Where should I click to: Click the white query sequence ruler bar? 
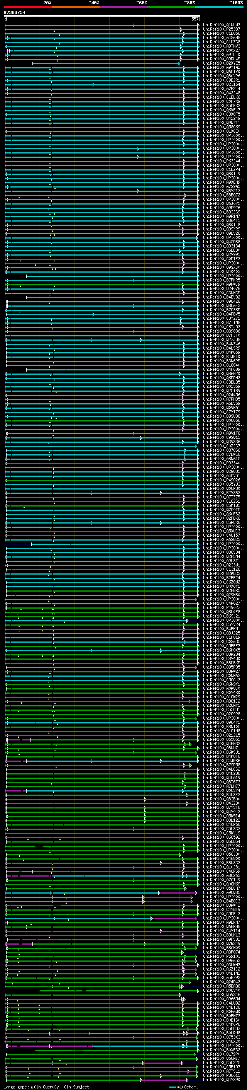pyautogui.click(x=102, y=15)
